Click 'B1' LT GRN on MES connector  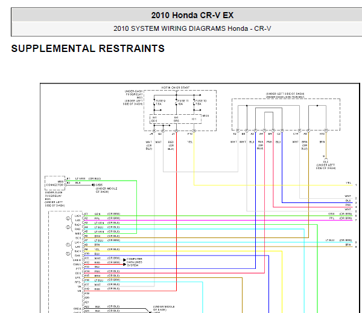68,179
